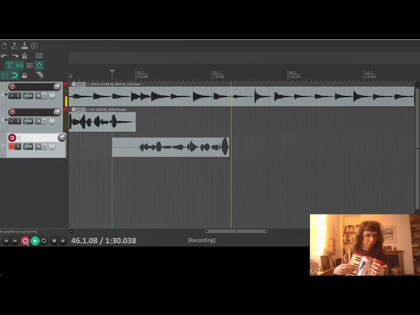Toggle the ripple editing icon

click(x=29, y=66)
